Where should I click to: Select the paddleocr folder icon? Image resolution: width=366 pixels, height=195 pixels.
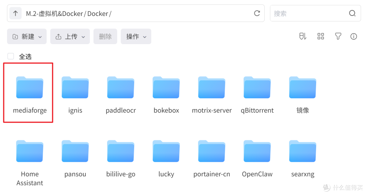point(121,87)
